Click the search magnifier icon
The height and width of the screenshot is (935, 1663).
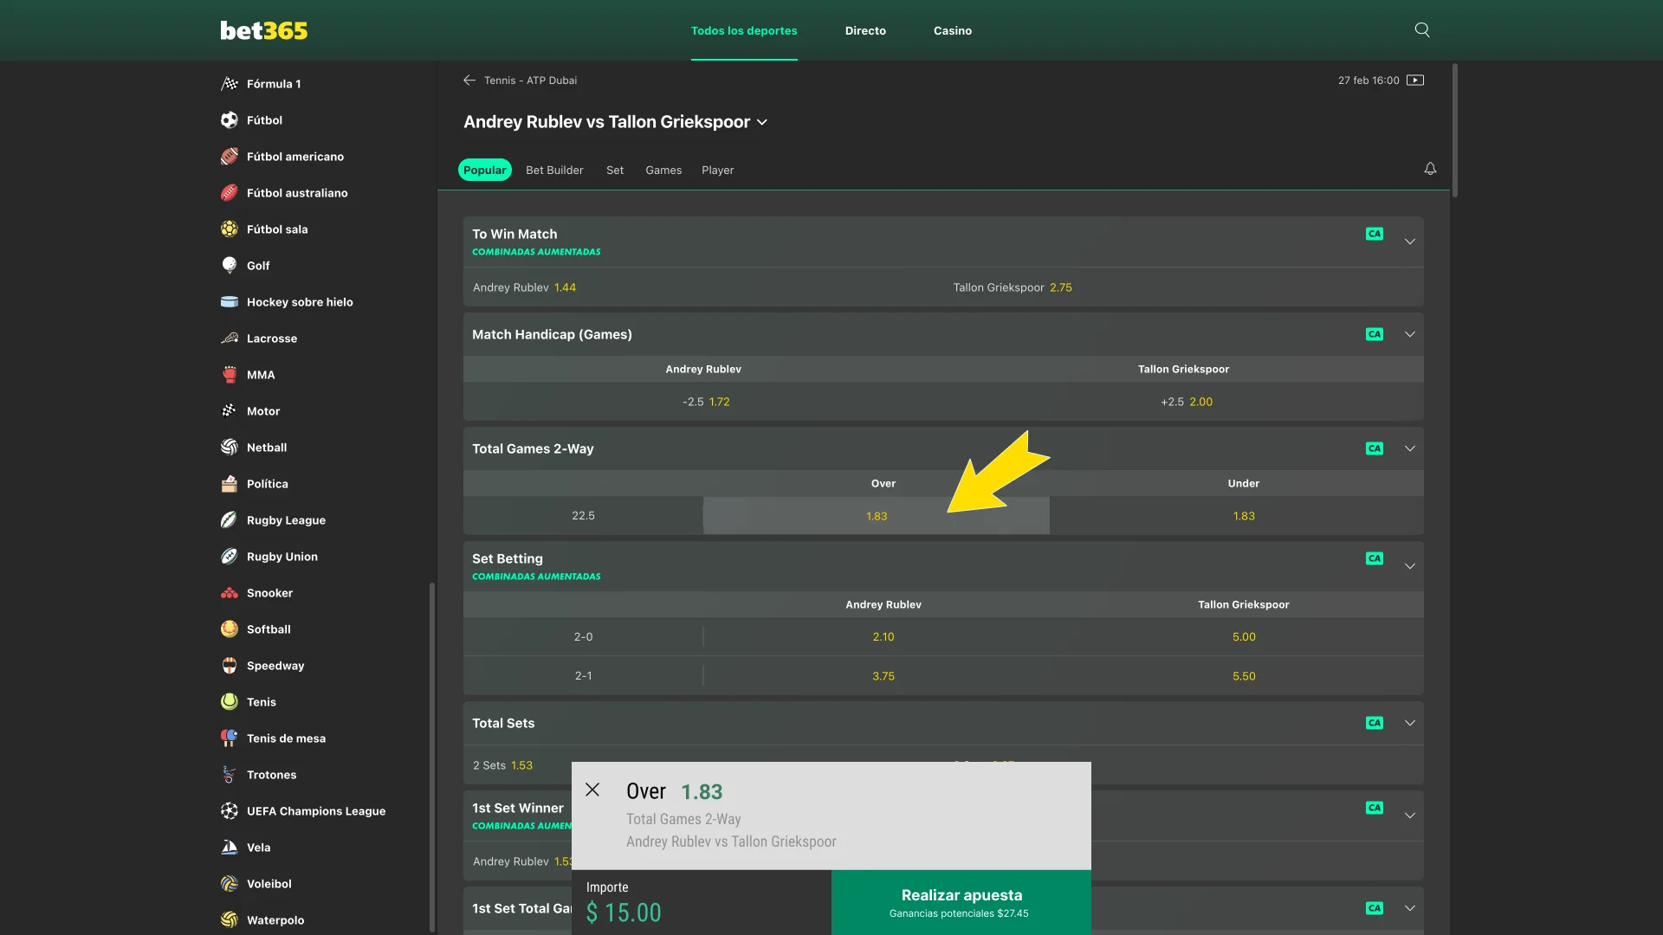[x=1421, y=29]
